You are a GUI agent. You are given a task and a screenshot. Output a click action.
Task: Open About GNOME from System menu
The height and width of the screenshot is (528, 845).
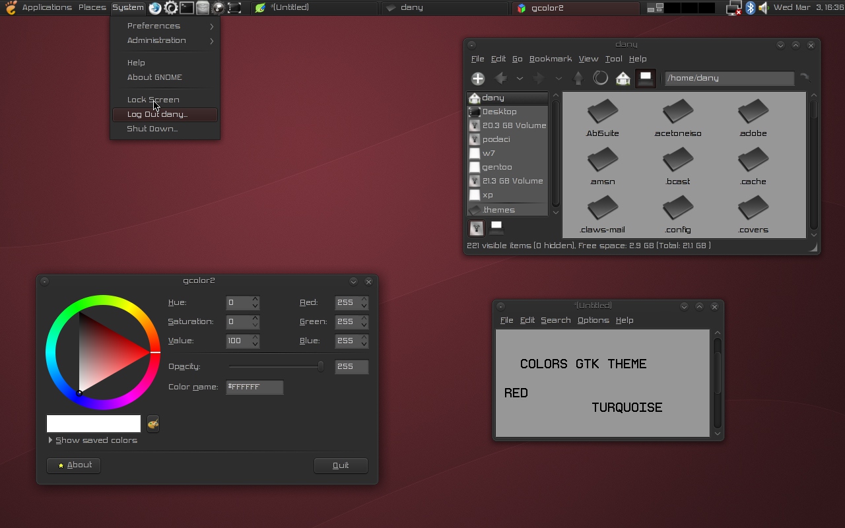(165, 77)
